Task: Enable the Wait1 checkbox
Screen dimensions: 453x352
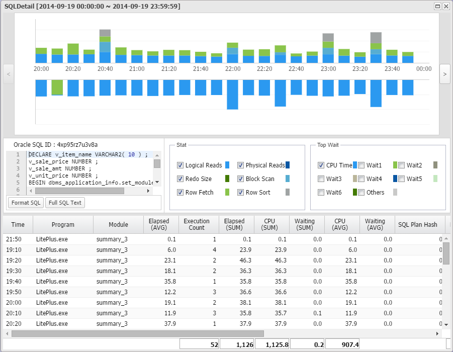Action: (x=361, y=165)
